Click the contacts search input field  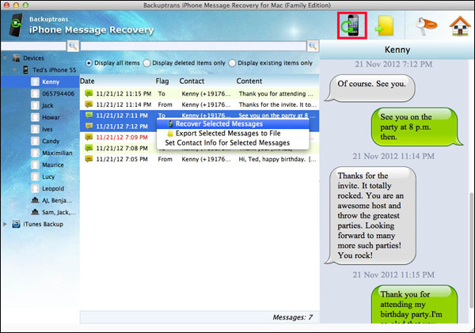pos(33,46)
